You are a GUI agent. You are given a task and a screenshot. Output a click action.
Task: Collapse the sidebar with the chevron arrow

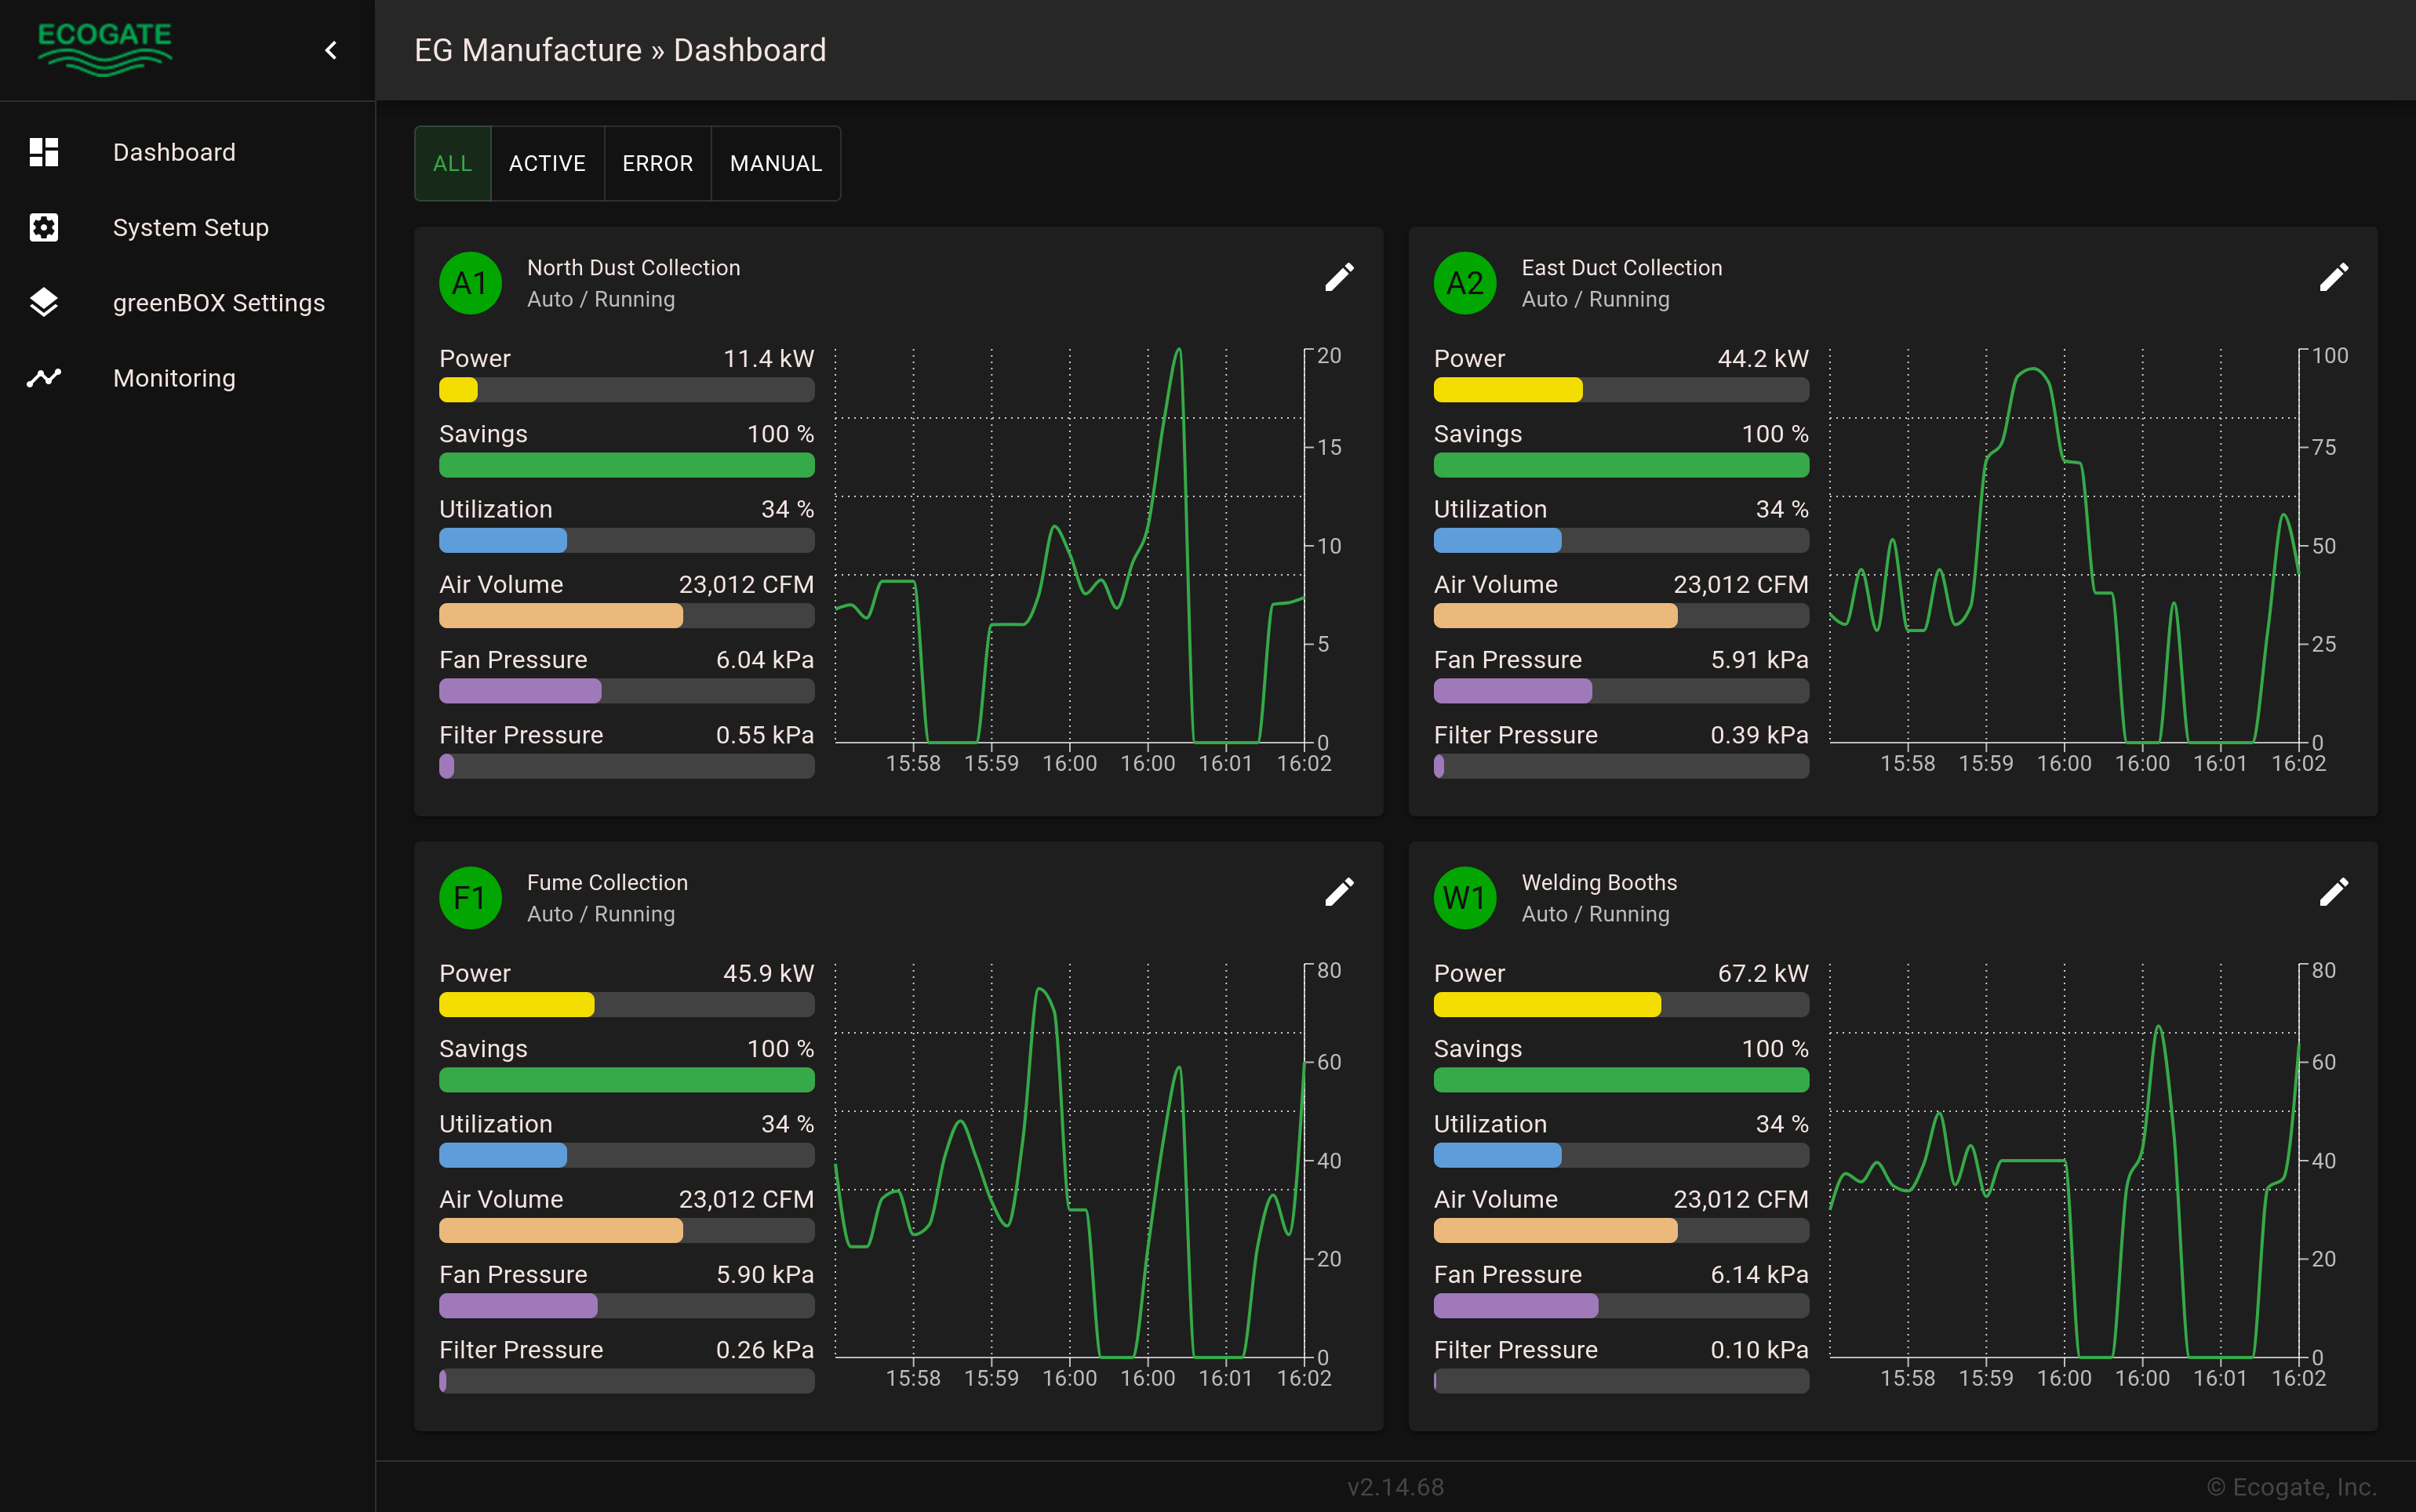coord(331,50)
